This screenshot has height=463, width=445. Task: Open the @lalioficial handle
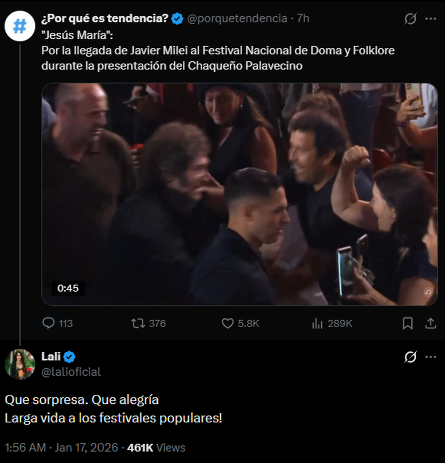(x=71, y=372)
